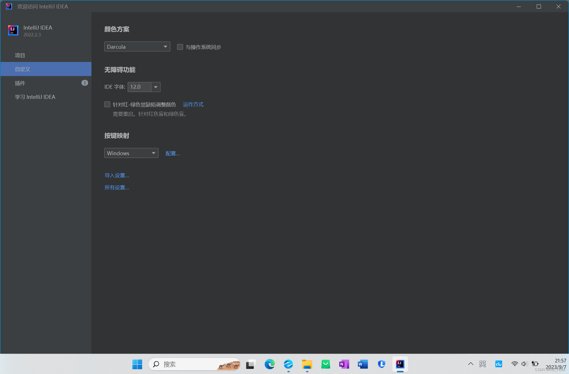Switch to the 项目 section
569x374 pixels.
(20, 55)
